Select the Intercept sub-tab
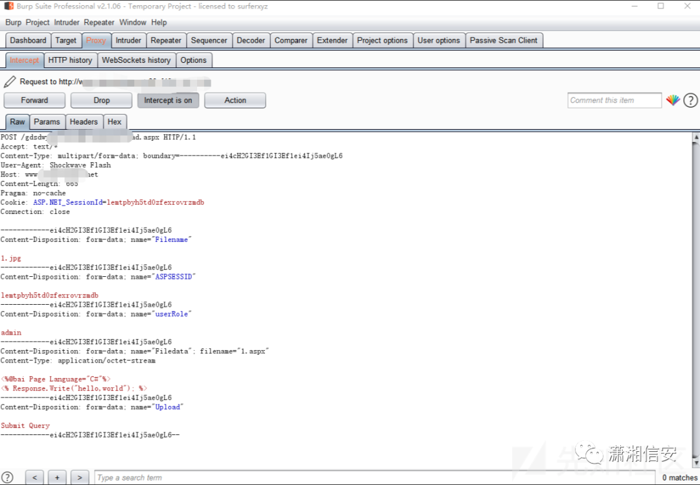700x485 pixels. 25,60
